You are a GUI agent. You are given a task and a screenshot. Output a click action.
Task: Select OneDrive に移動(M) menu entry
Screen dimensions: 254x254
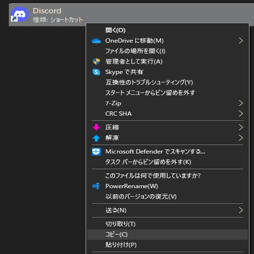click(x=167, y=41)
